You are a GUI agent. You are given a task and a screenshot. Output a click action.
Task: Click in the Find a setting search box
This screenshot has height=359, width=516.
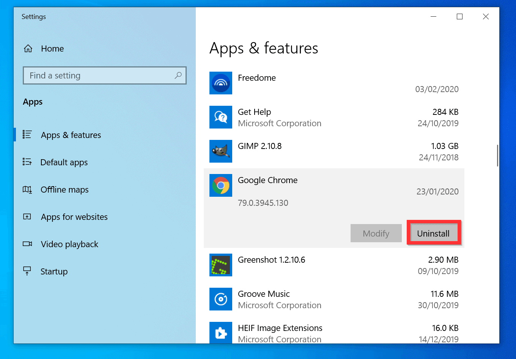[95, 75]
